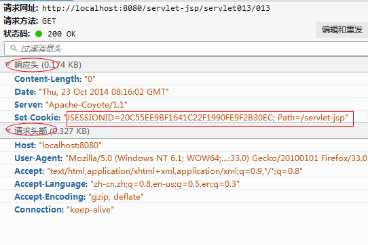This screenshot has height=245, width=368.
Task: Select the Date header row
Action: (x=184, y=92)
